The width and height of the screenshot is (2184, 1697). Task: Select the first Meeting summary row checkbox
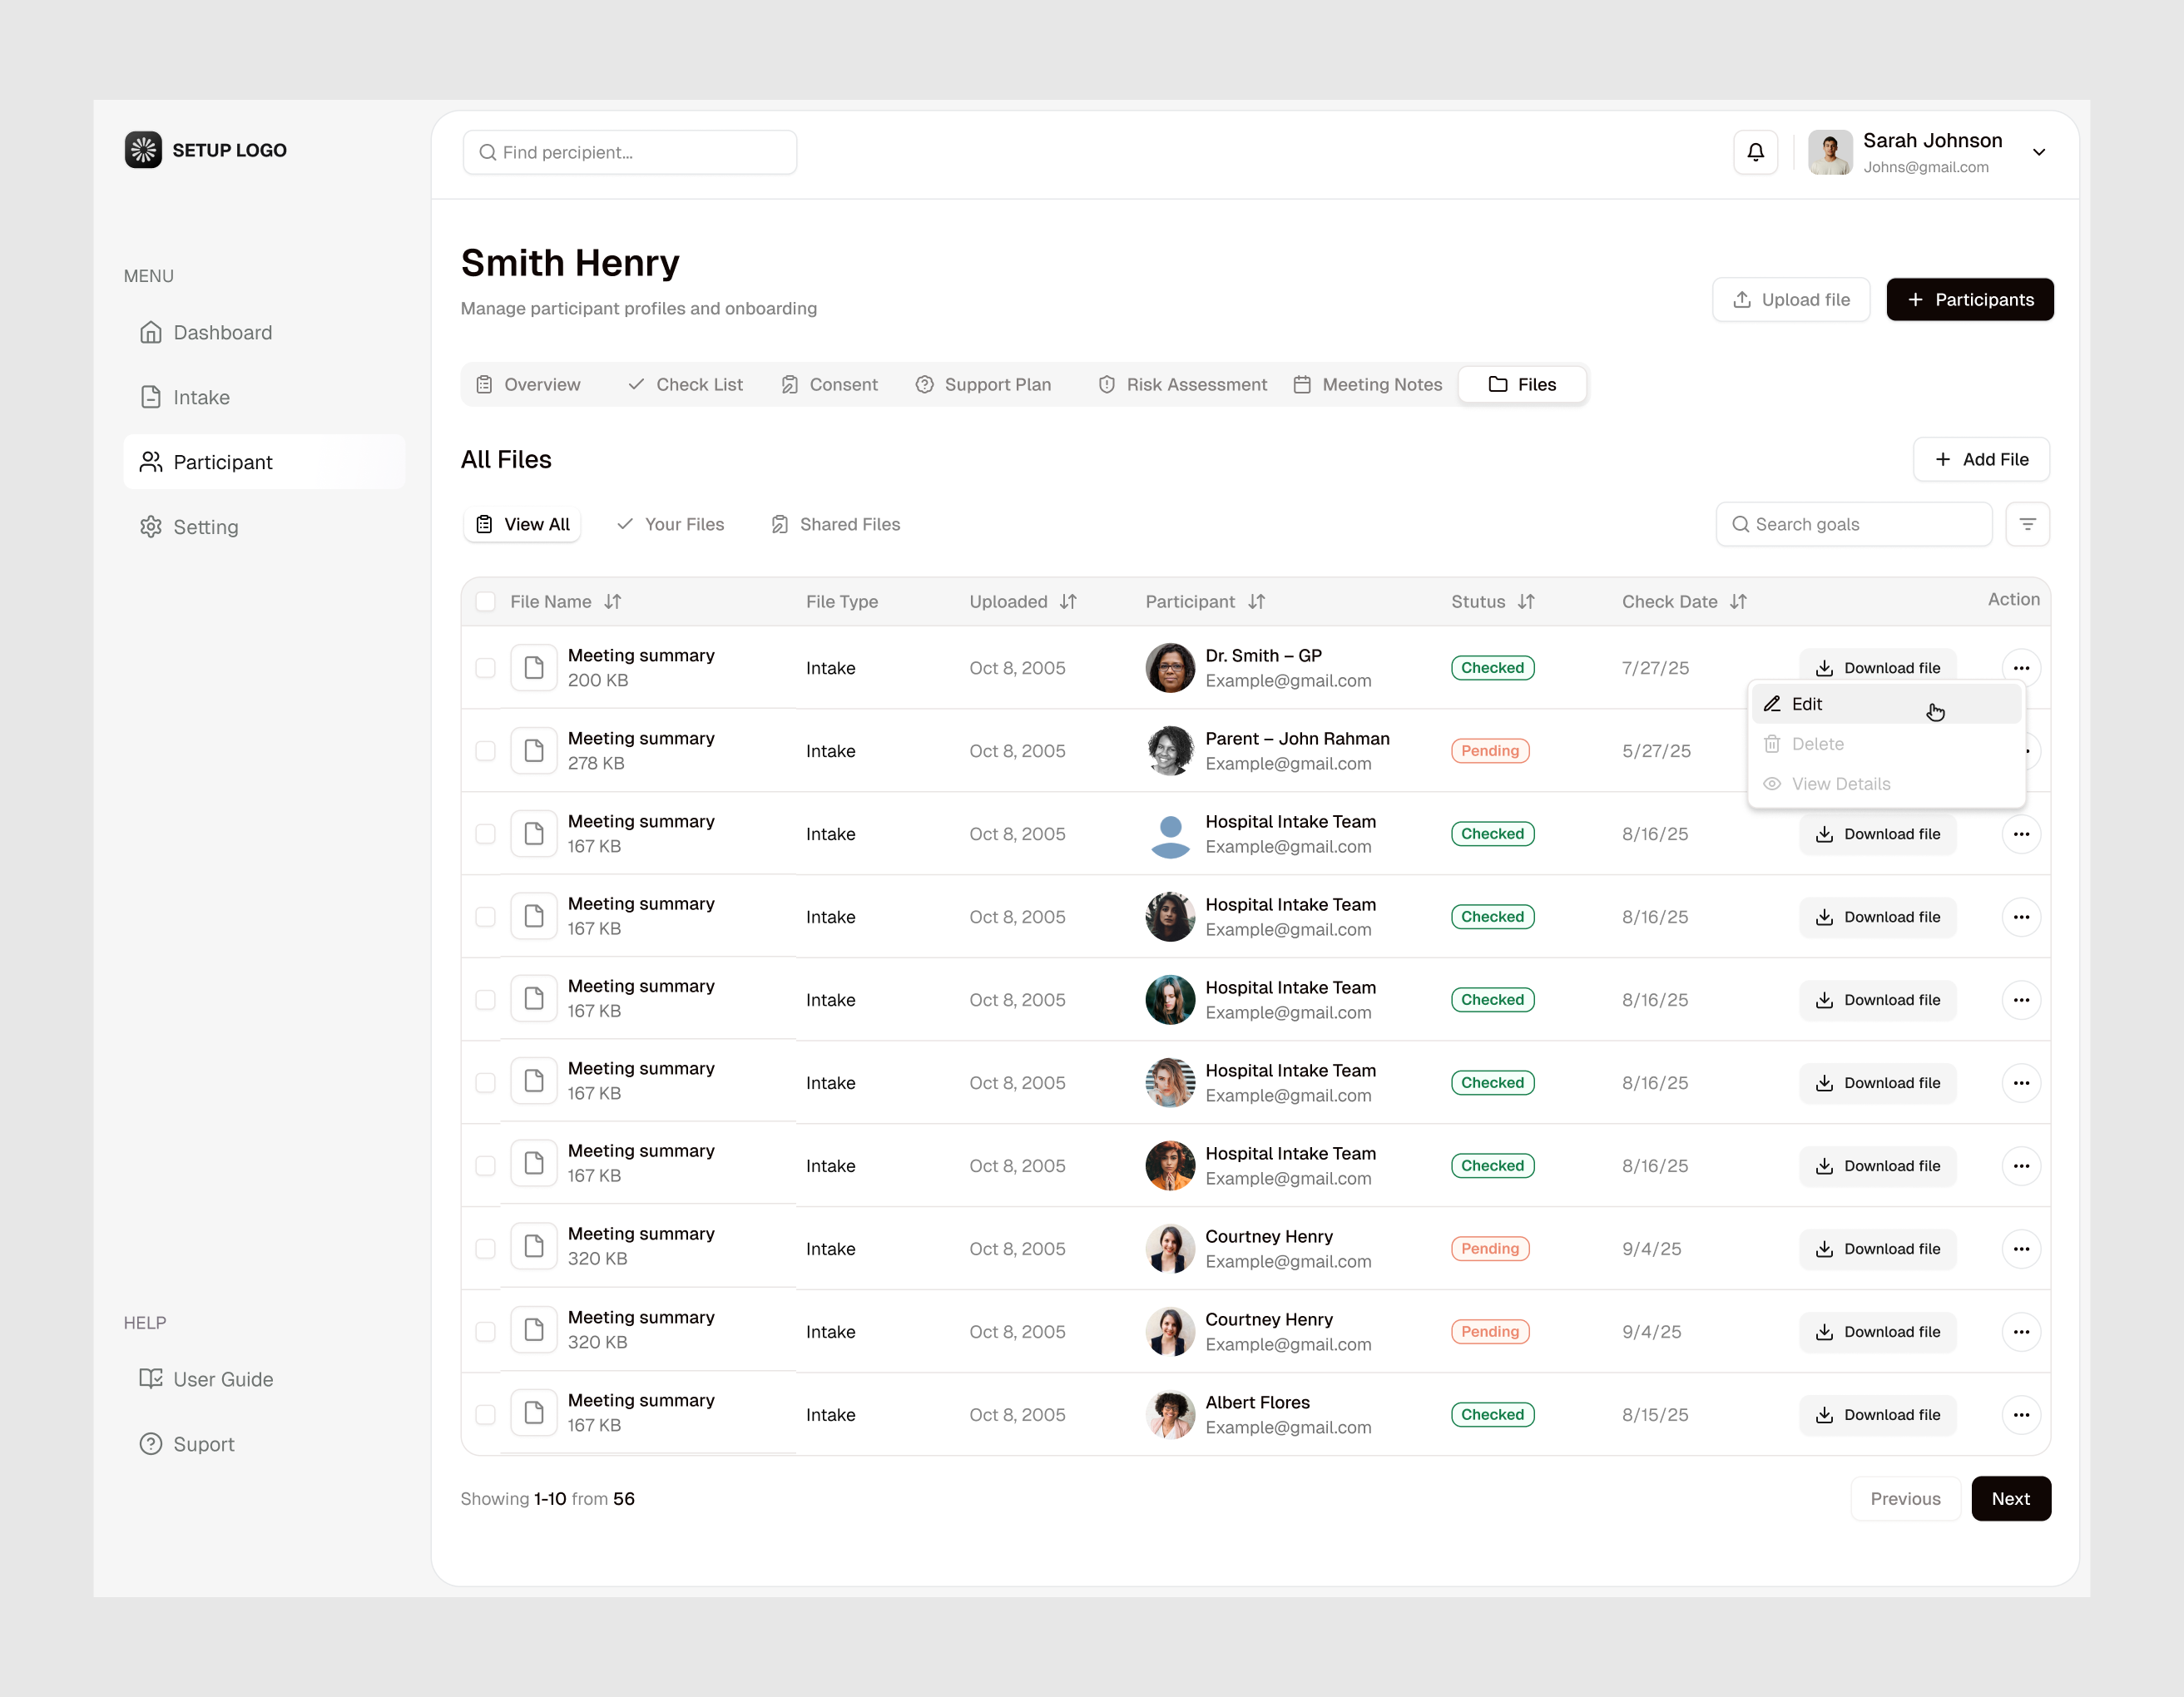tap(485, 667)
